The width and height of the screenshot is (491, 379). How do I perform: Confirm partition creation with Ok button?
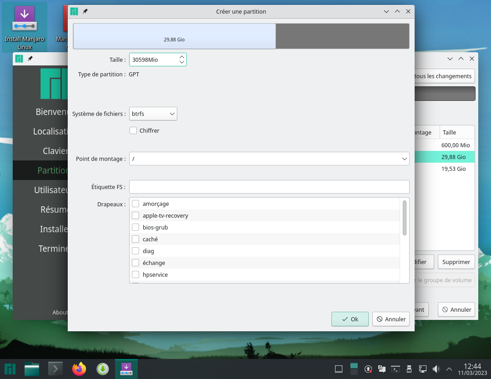click(x=350, y=319)
